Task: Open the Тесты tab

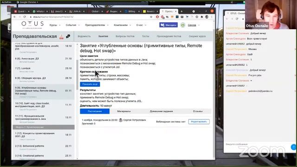Action: (146, 36)
